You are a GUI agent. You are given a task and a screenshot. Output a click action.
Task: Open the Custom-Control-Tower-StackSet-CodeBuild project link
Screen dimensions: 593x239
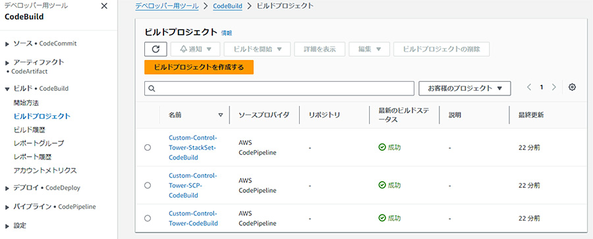coord(193,147)
